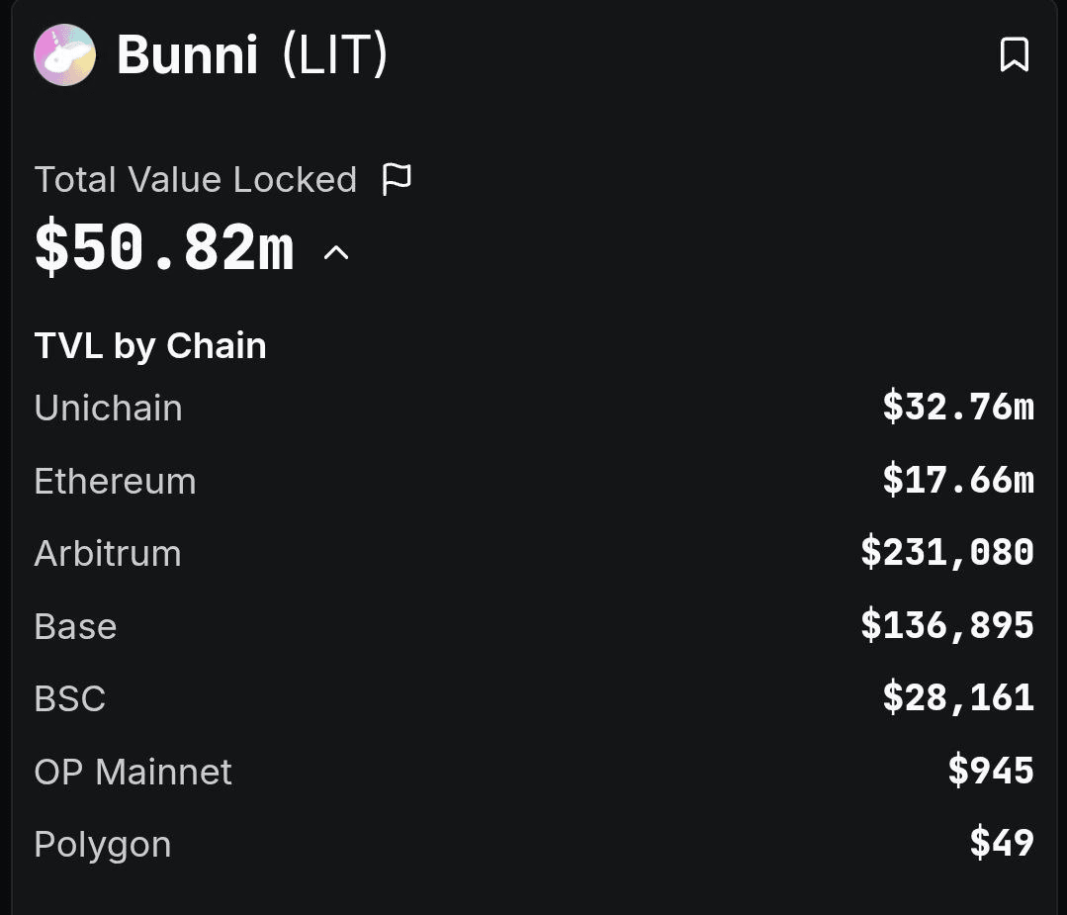Click the Bunni unicorn logo icon
The height and width of the screenshot is (915, 1067).
coord(64,54)
